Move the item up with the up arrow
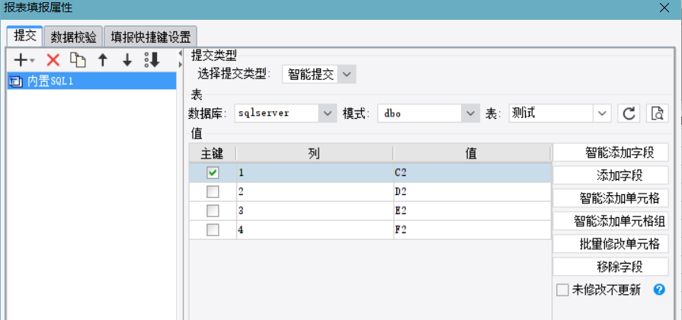The image size is (682, 320). [103, 60]
